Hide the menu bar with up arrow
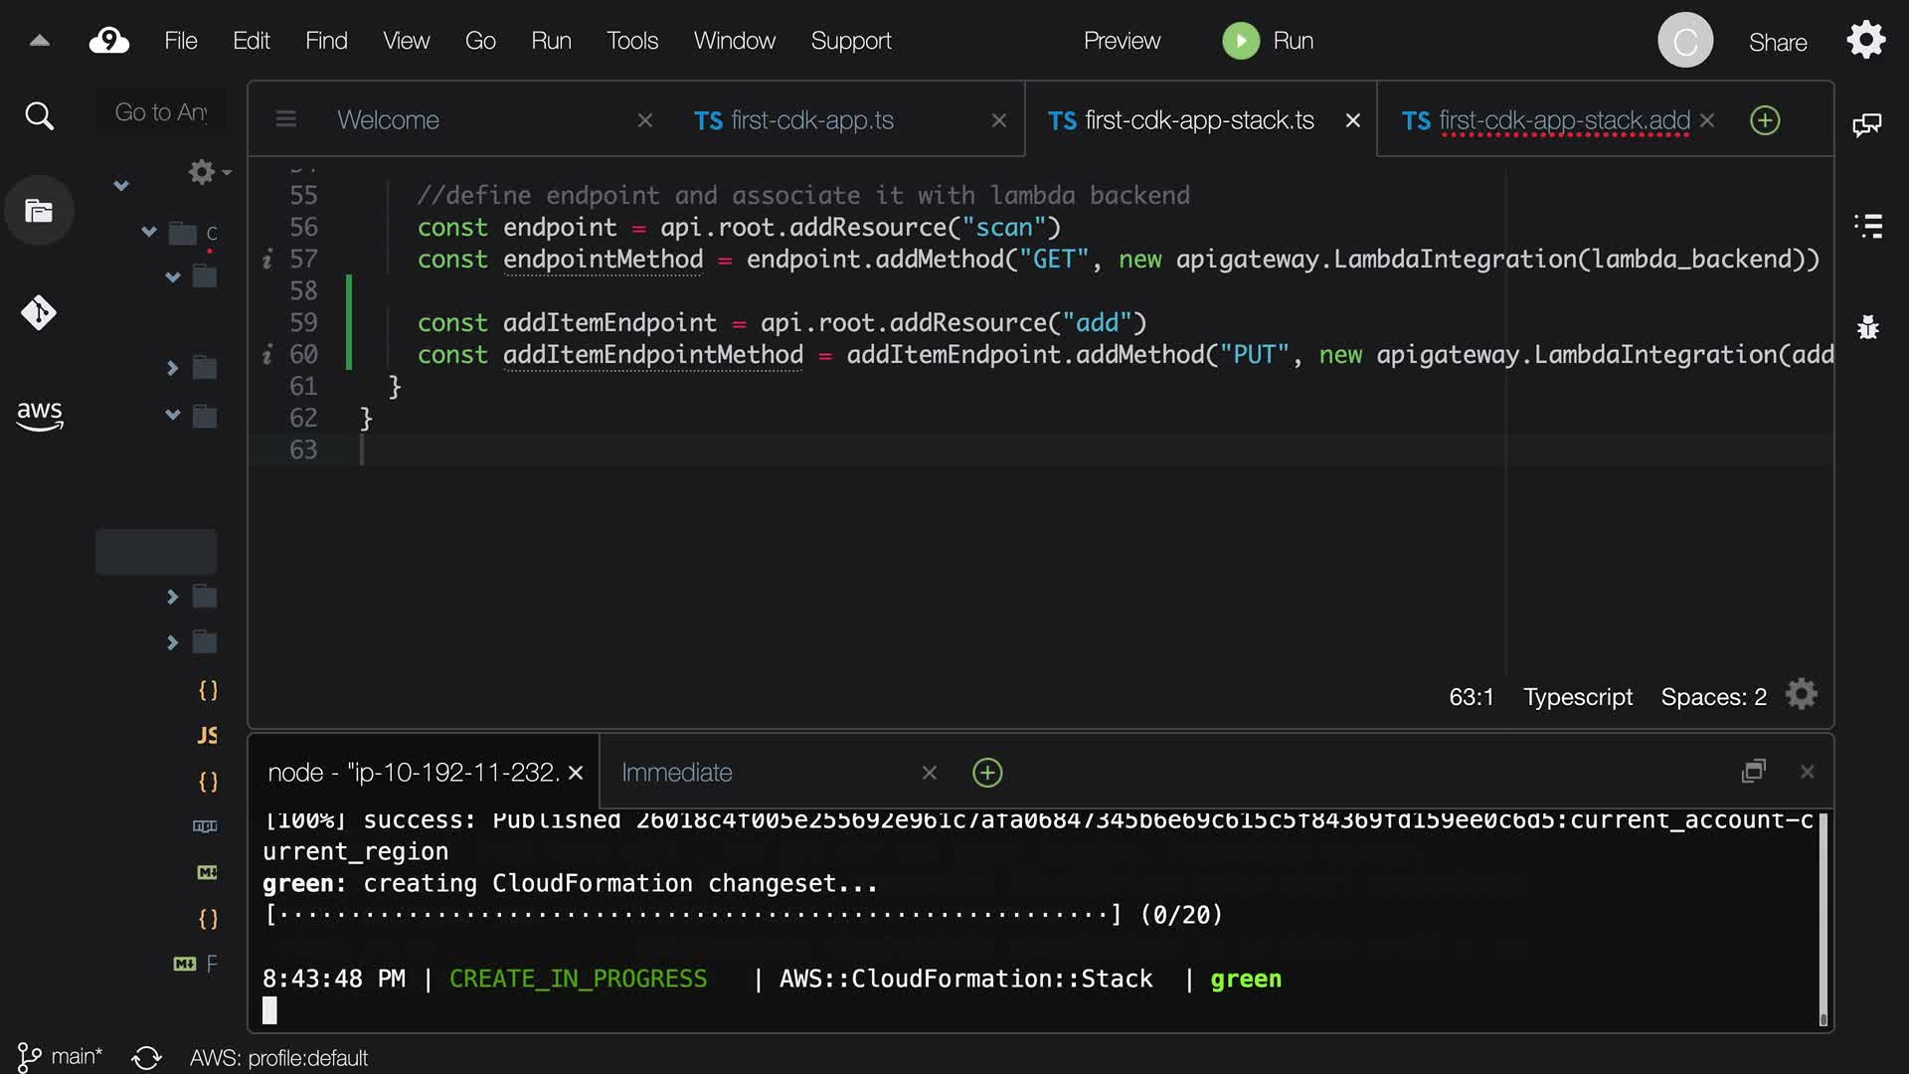The width and height of the screenshot is (1909, 1074). pyautogui.click(x=39, y=41)
